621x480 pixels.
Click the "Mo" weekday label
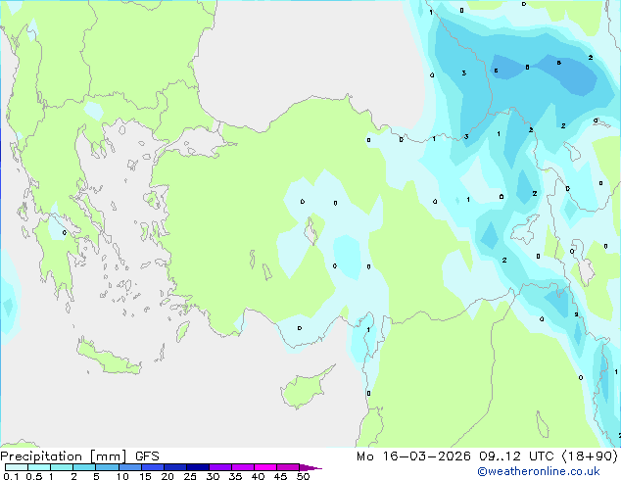(364, 456)
